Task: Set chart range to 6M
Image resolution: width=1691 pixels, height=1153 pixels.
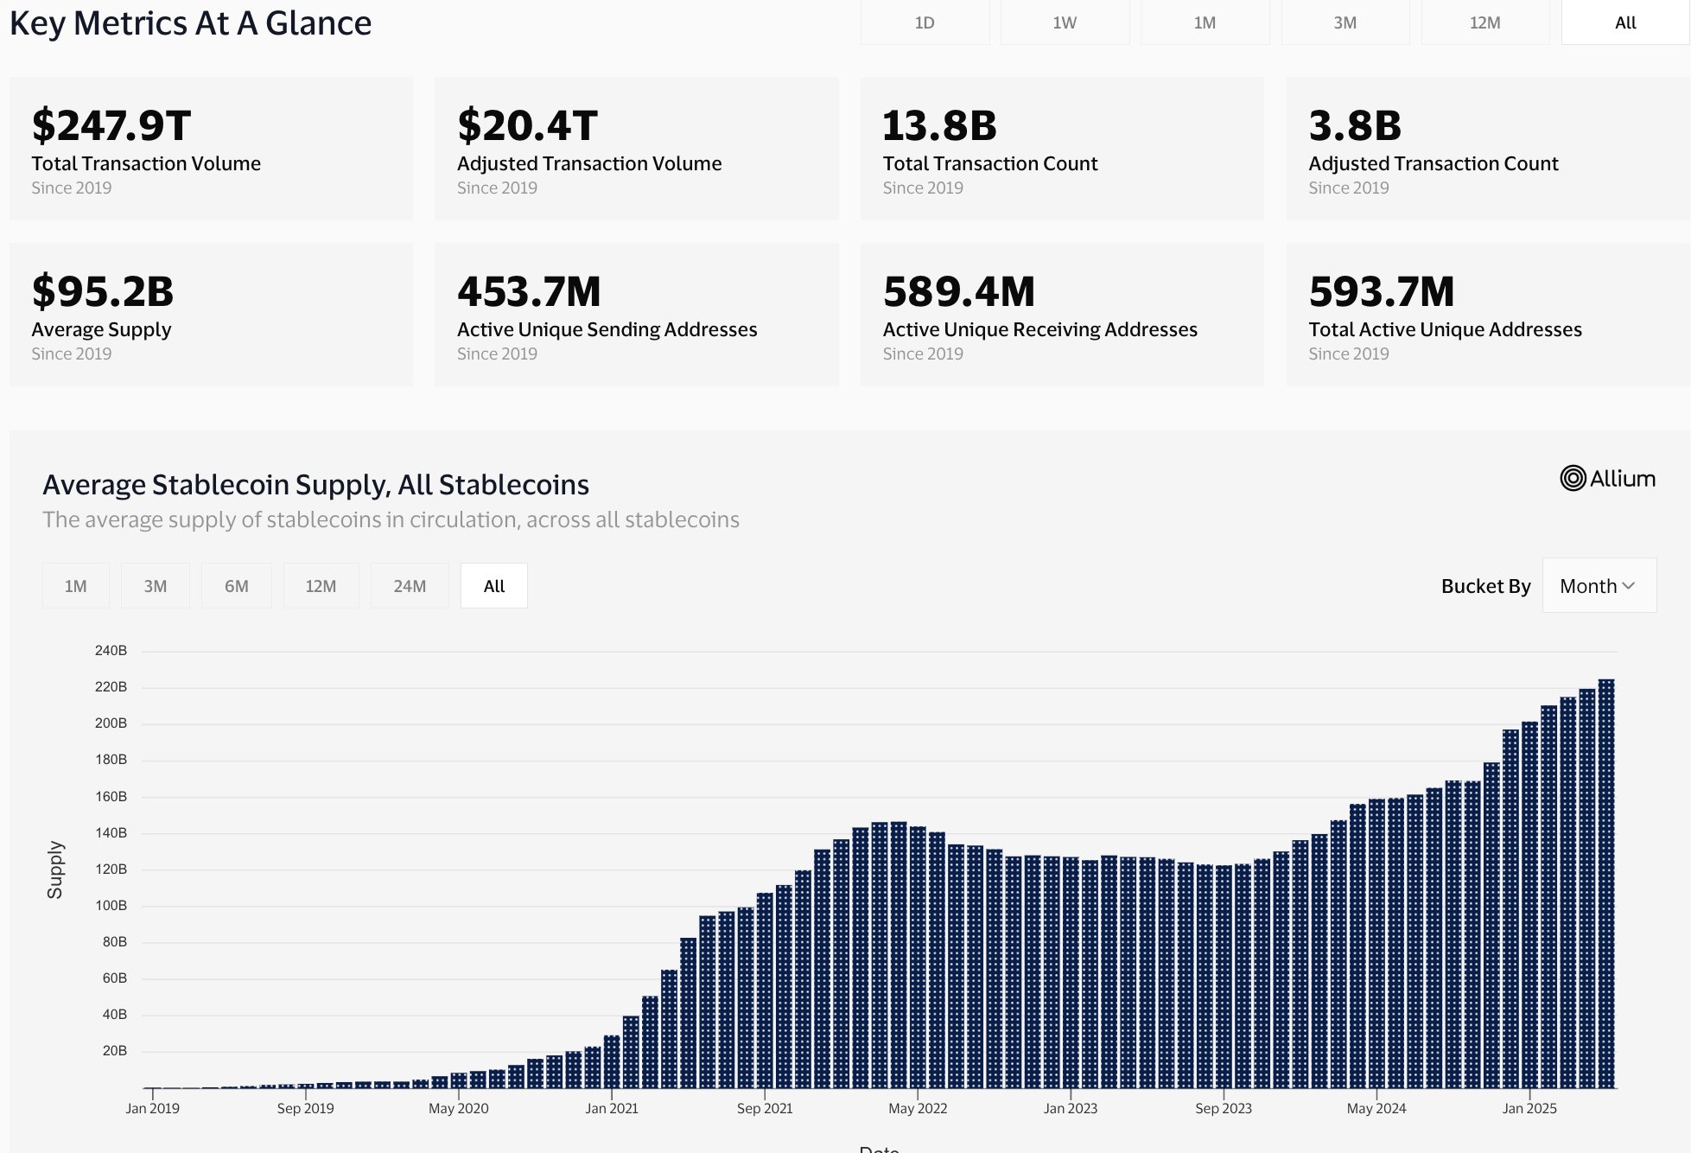Action: pyautogui.click(x=237, y=586)
